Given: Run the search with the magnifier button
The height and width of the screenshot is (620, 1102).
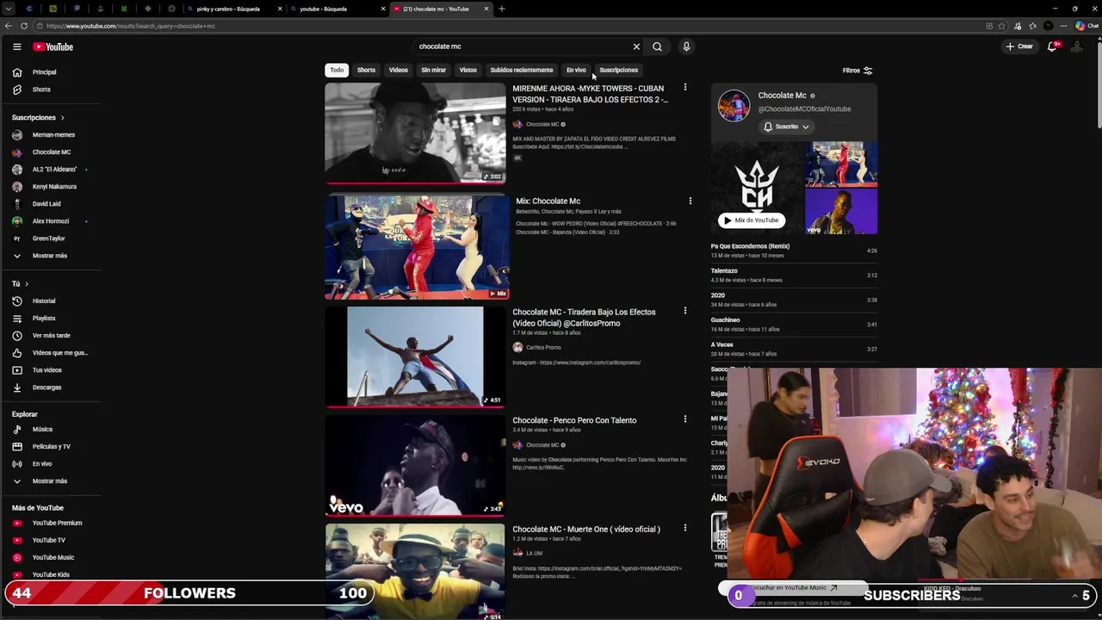Looking at the screenshot, I should click(x=657, y=46).
